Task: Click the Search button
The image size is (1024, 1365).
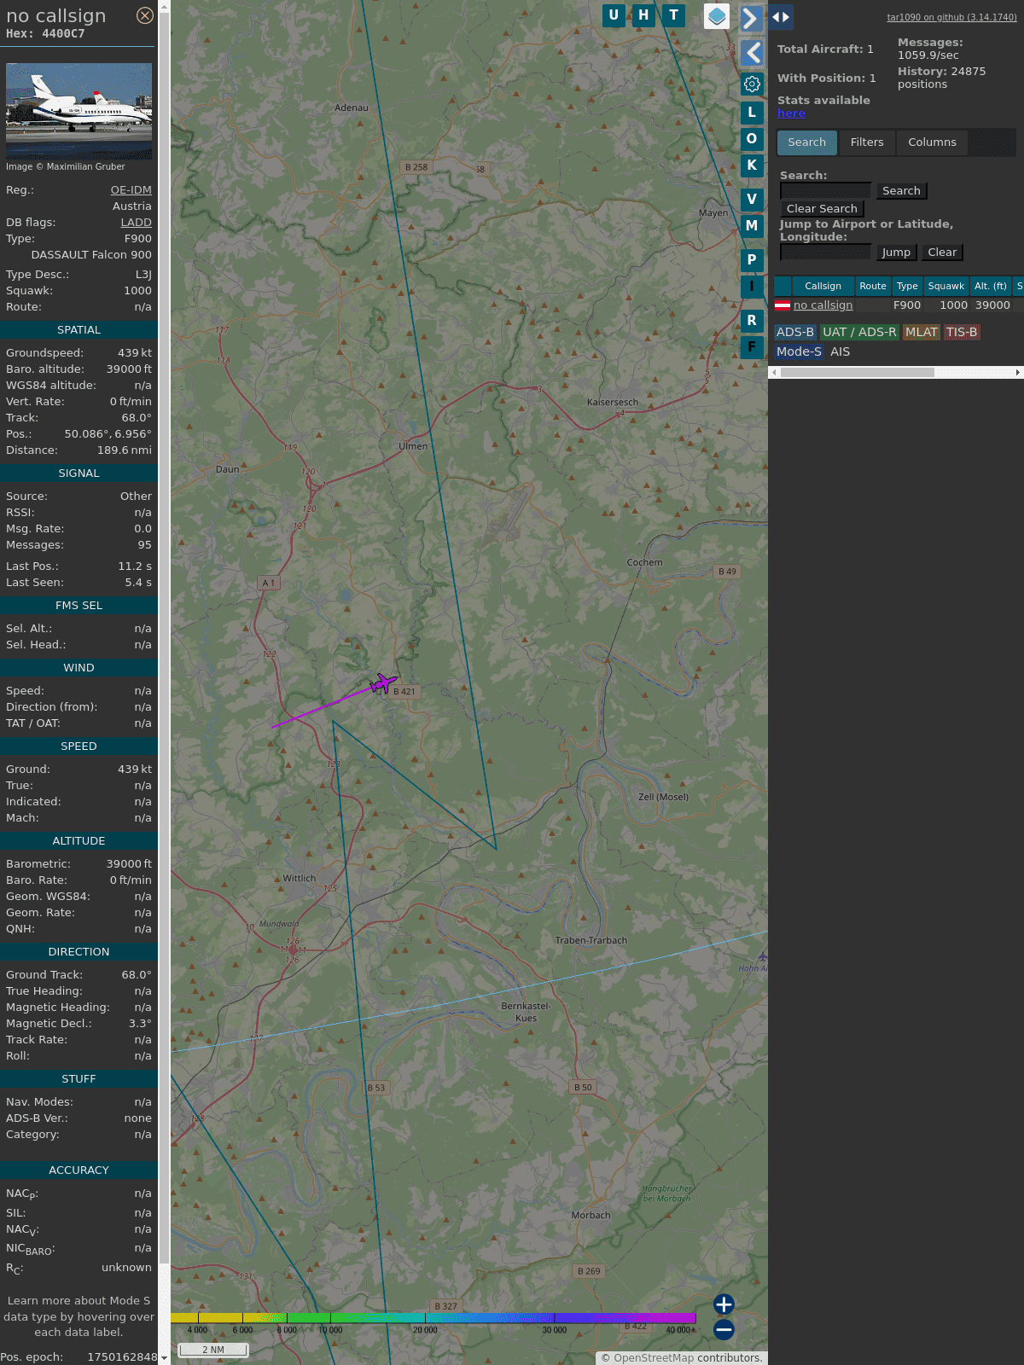Action: [901, 191]
